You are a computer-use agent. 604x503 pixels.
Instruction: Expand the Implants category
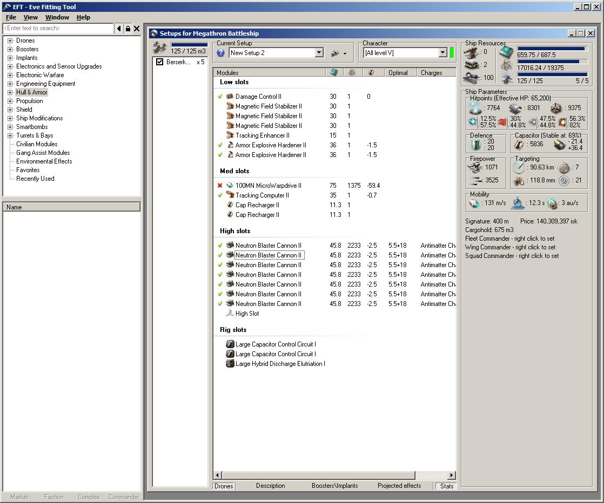10,58
